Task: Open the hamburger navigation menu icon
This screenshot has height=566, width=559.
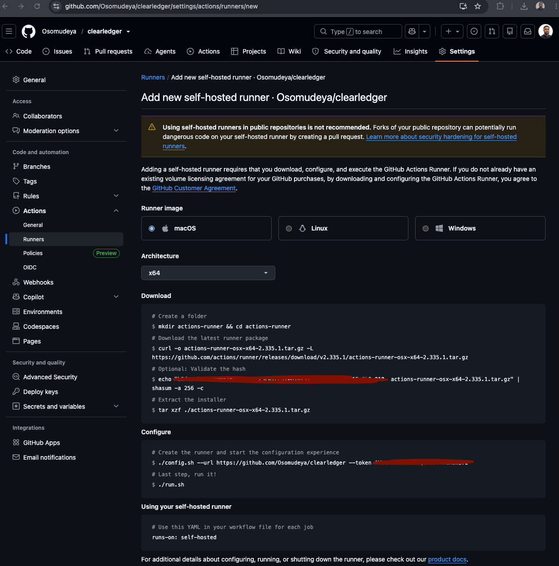Action: (x=9, y=31)
